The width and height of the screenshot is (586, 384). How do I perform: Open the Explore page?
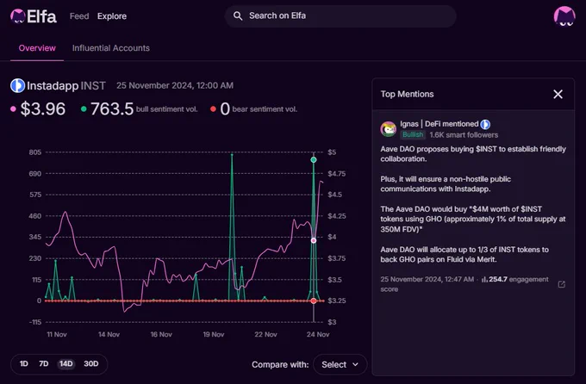112,16
